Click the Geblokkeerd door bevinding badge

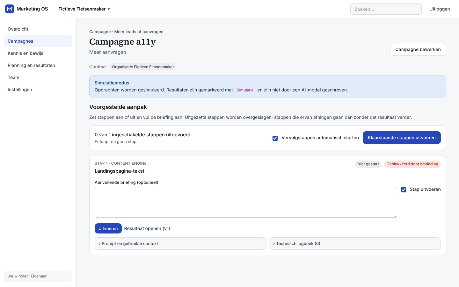(x=412, y=164)
